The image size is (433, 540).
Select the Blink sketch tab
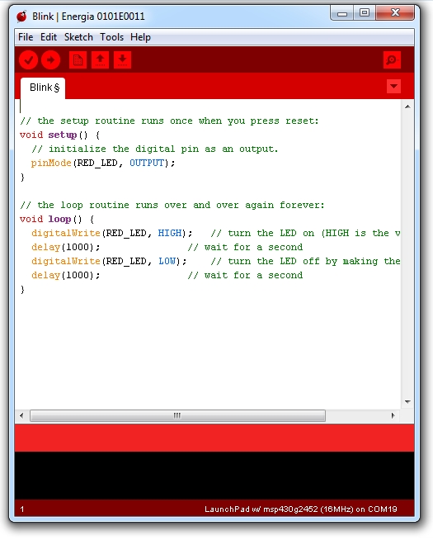[44, 88]
